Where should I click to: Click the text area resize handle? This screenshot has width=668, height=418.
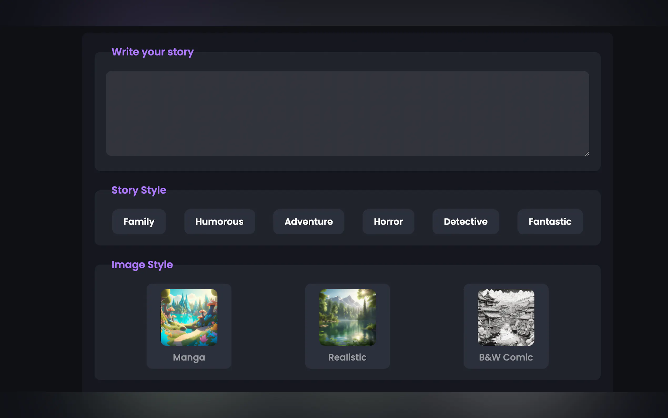pyautogui.click(x=586, y=154)
